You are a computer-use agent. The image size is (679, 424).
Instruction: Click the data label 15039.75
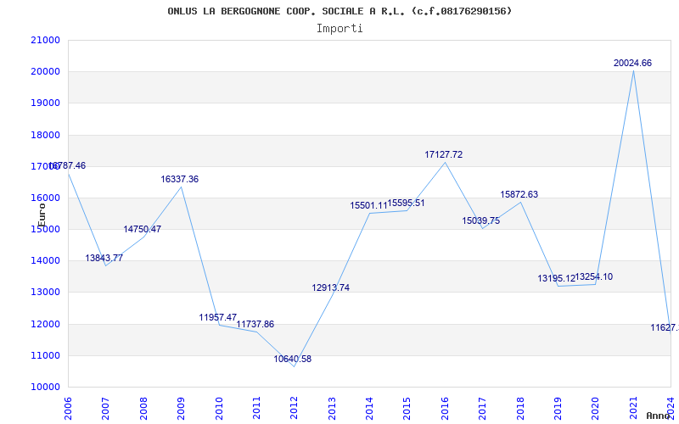tap(480, 220)
